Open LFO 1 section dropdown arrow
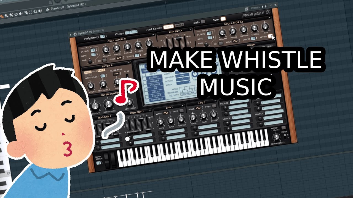This screenshot has width=353, height=198. [183, 106]
